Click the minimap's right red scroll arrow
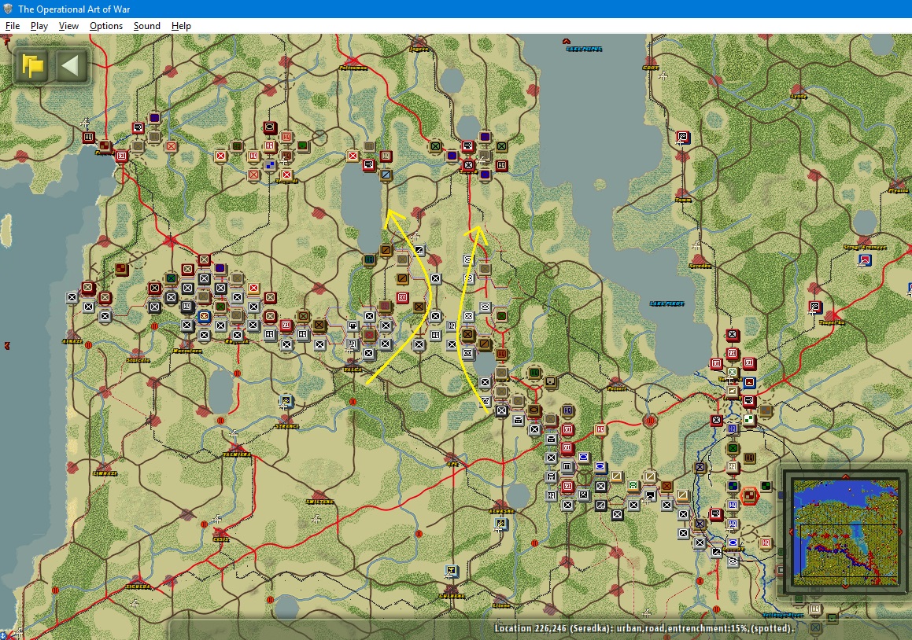 pyautogui.click(x=899, y=531)
